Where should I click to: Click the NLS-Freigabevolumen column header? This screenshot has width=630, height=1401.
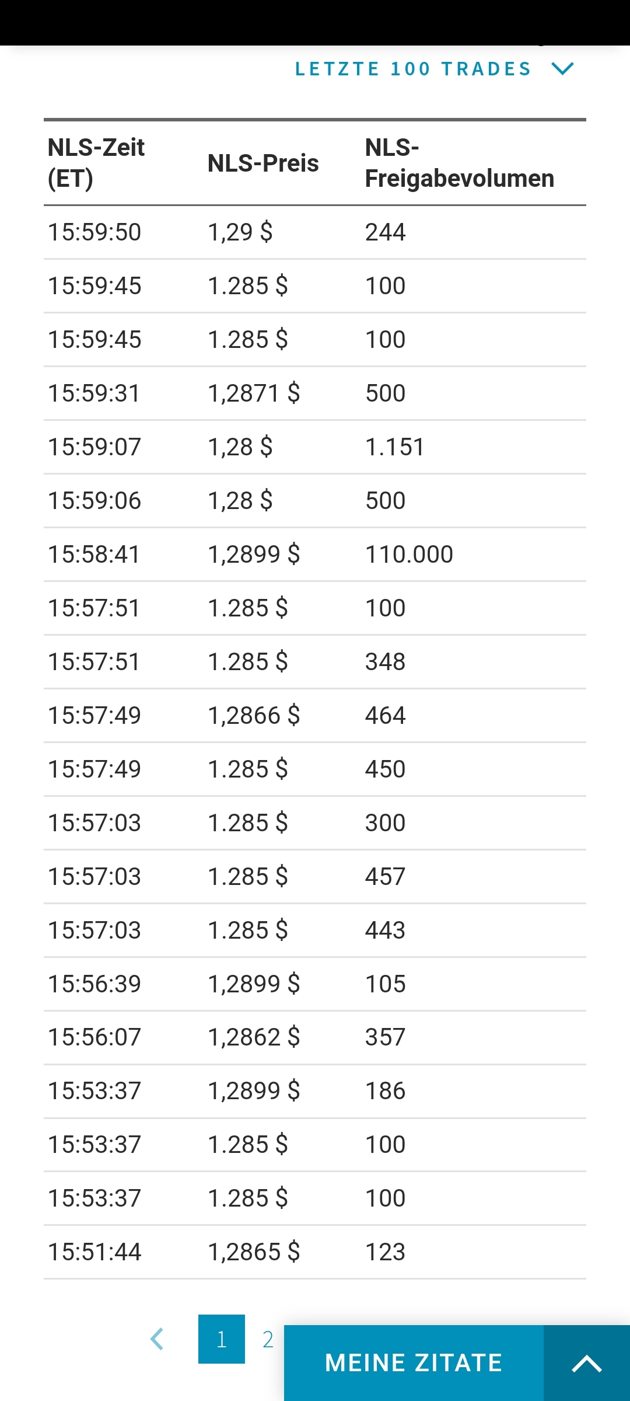pyautogui.click(x=459, y=163)
